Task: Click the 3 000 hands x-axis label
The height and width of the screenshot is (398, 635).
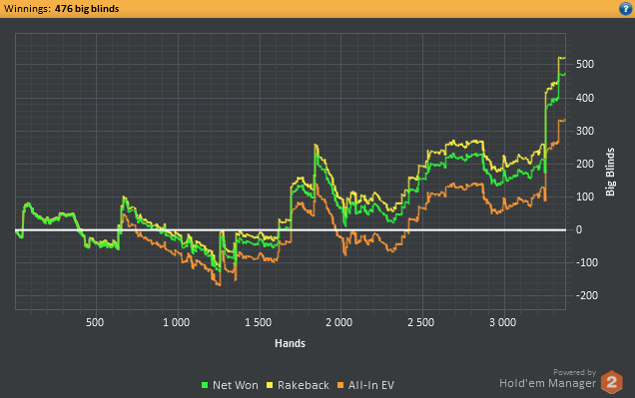Action: coord(502,322)
